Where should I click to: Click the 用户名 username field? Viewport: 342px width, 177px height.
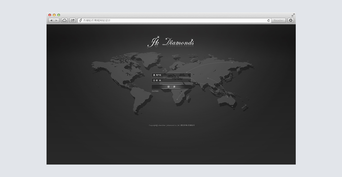pos(171,75)
